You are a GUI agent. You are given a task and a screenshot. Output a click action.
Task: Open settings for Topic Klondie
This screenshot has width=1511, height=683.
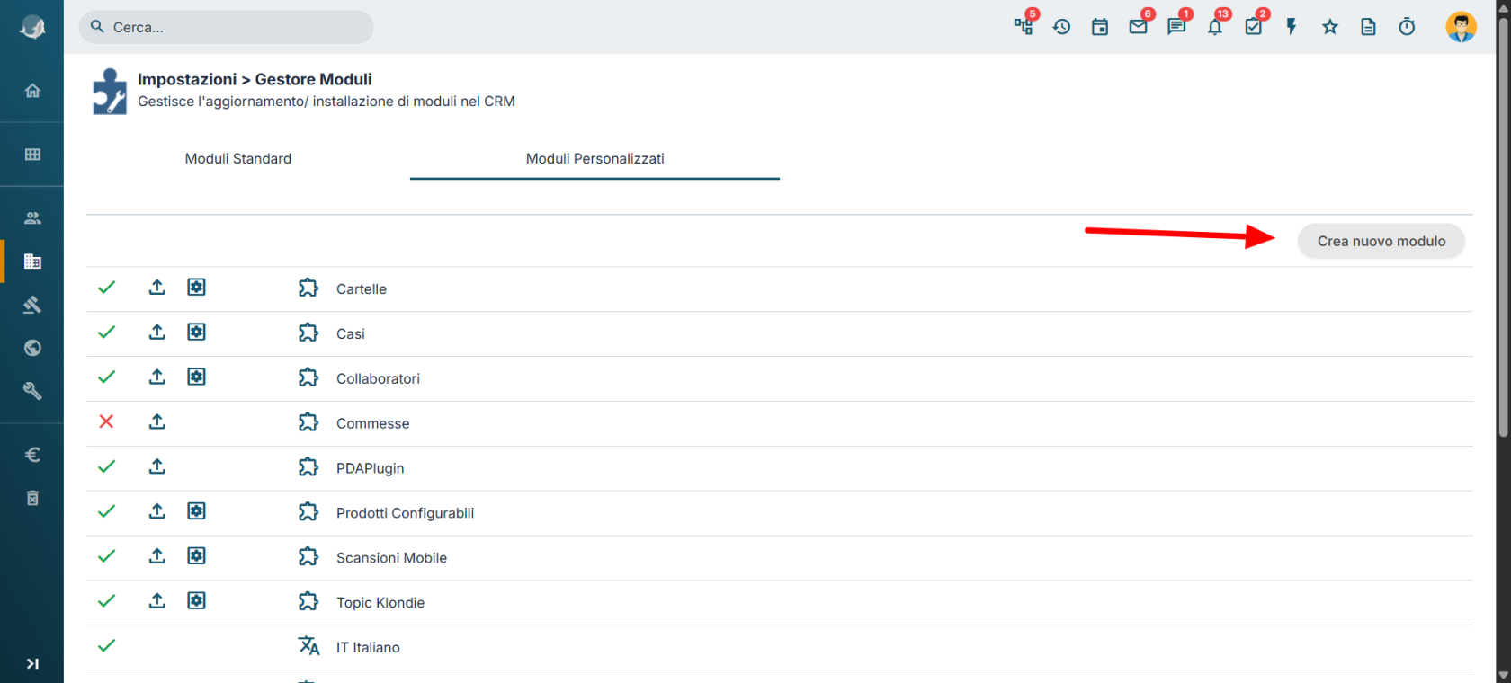196,600
